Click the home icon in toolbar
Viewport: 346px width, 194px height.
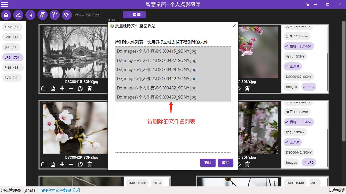point(6,15)
